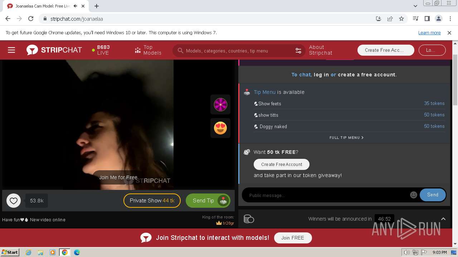Reload the page

pyautogui.click(x=31, y=19)
